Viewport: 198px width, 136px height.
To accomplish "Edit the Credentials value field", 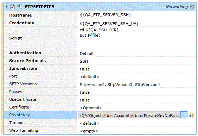I will 137,23.
